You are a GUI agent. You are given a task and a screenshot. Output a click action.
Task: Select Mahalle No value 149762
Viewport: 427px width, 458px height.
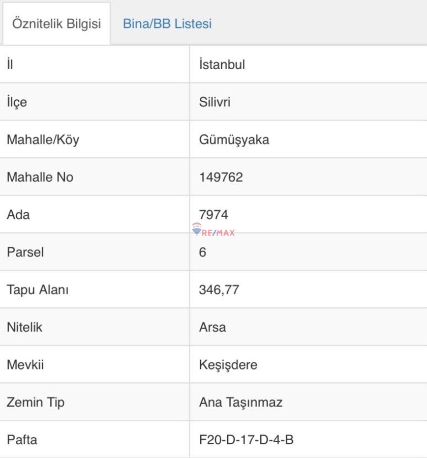(x=221, y=177)
